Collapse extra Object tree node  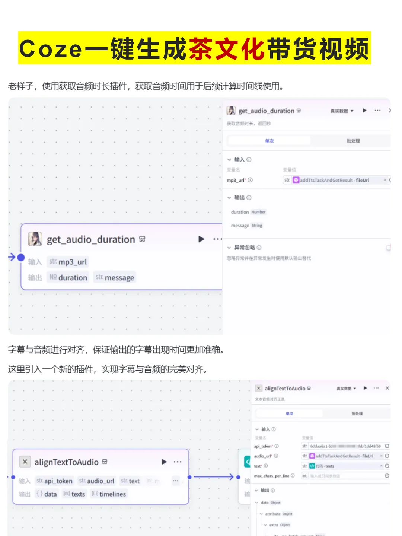(265, 525)
